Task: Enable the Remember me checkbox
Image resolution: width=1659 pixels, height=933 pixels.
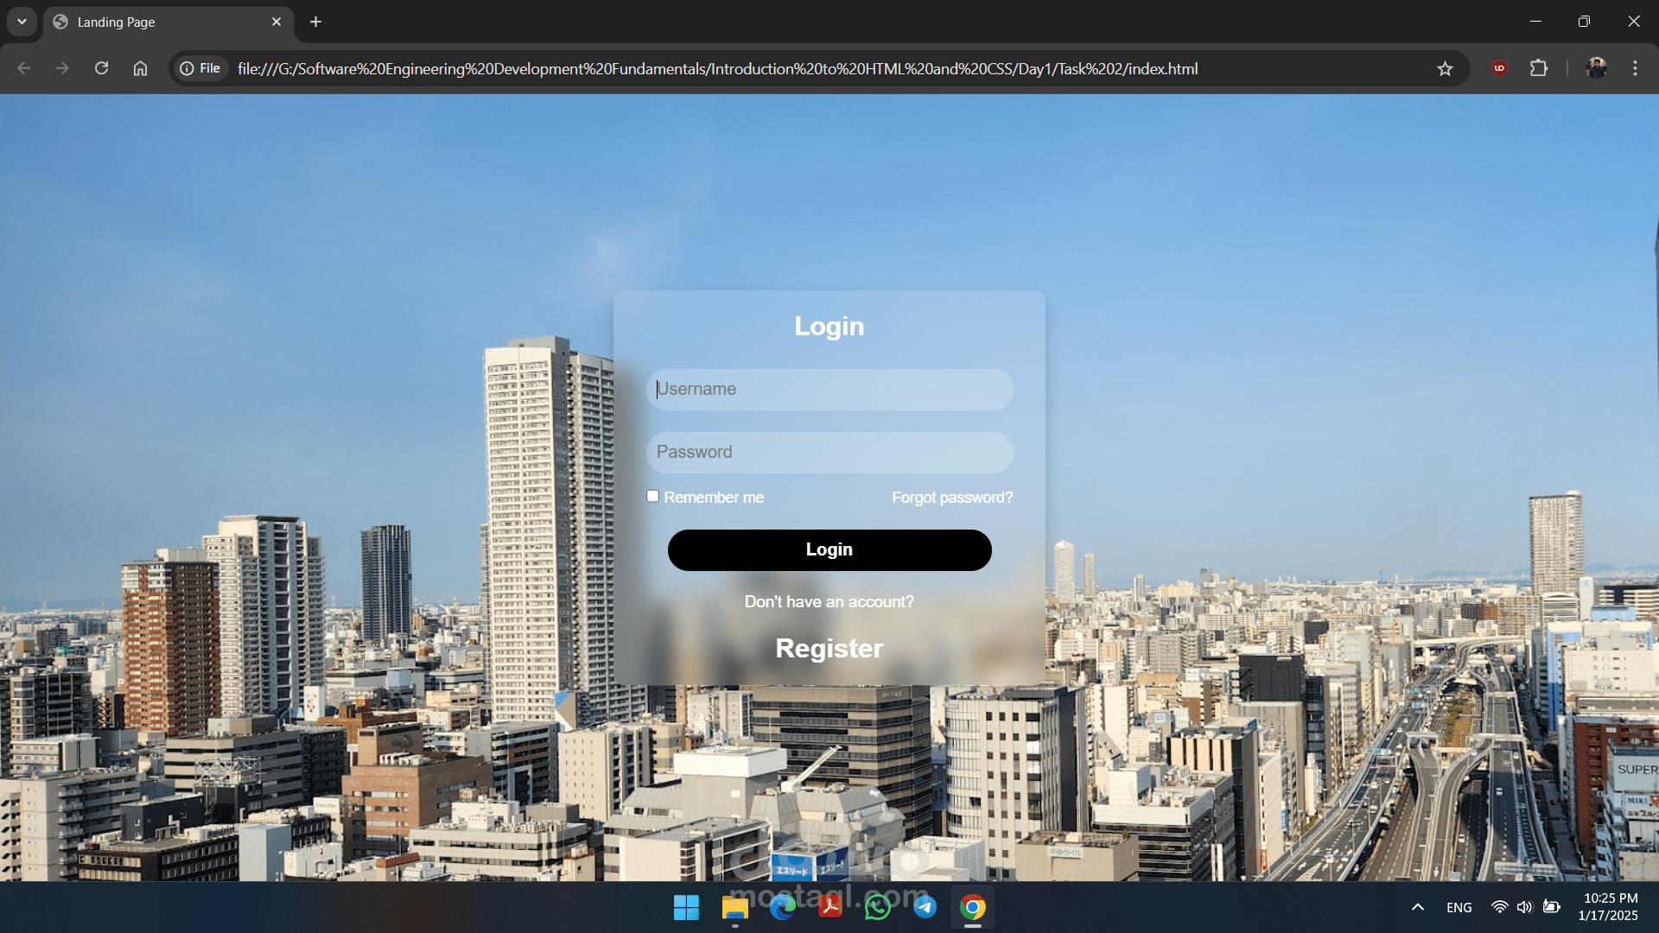Action: [653, 496]
